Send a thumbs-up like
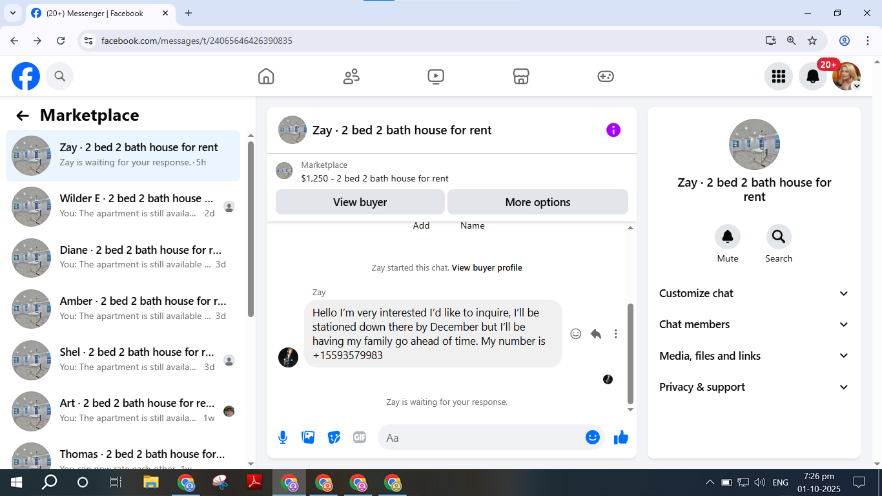This screenshot has height=496, width=882. click(x=621, y=437)
